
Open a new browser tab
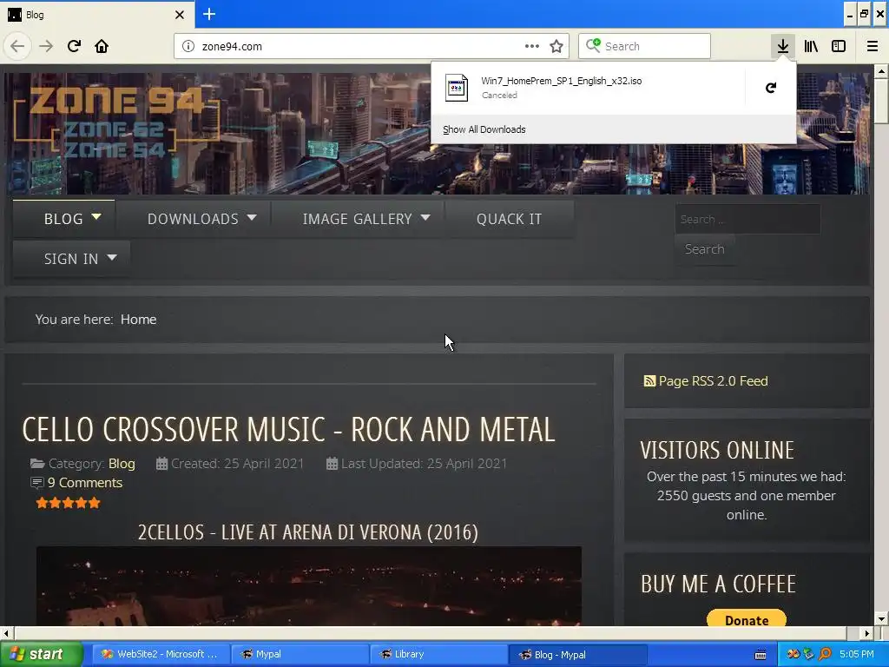click(x=209, y=14)
